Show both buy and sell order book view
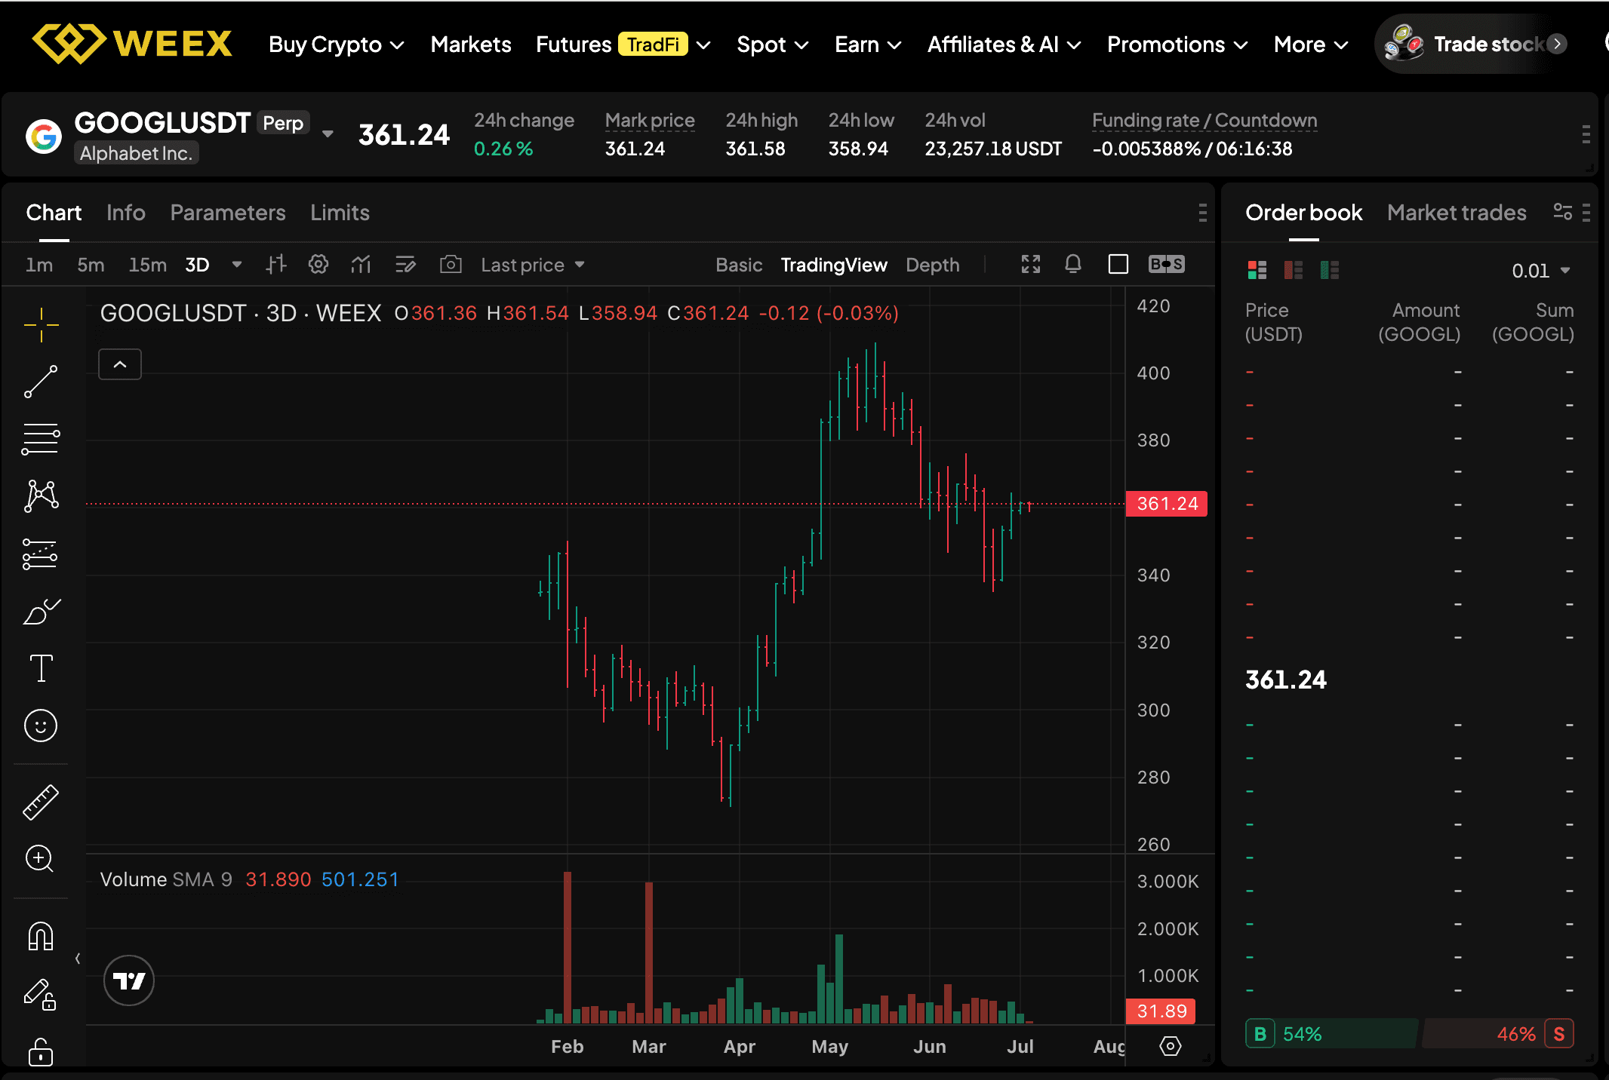The height and width of the screenshot is (1080, 1609). pyautogui.click(x=1257, y=270)
